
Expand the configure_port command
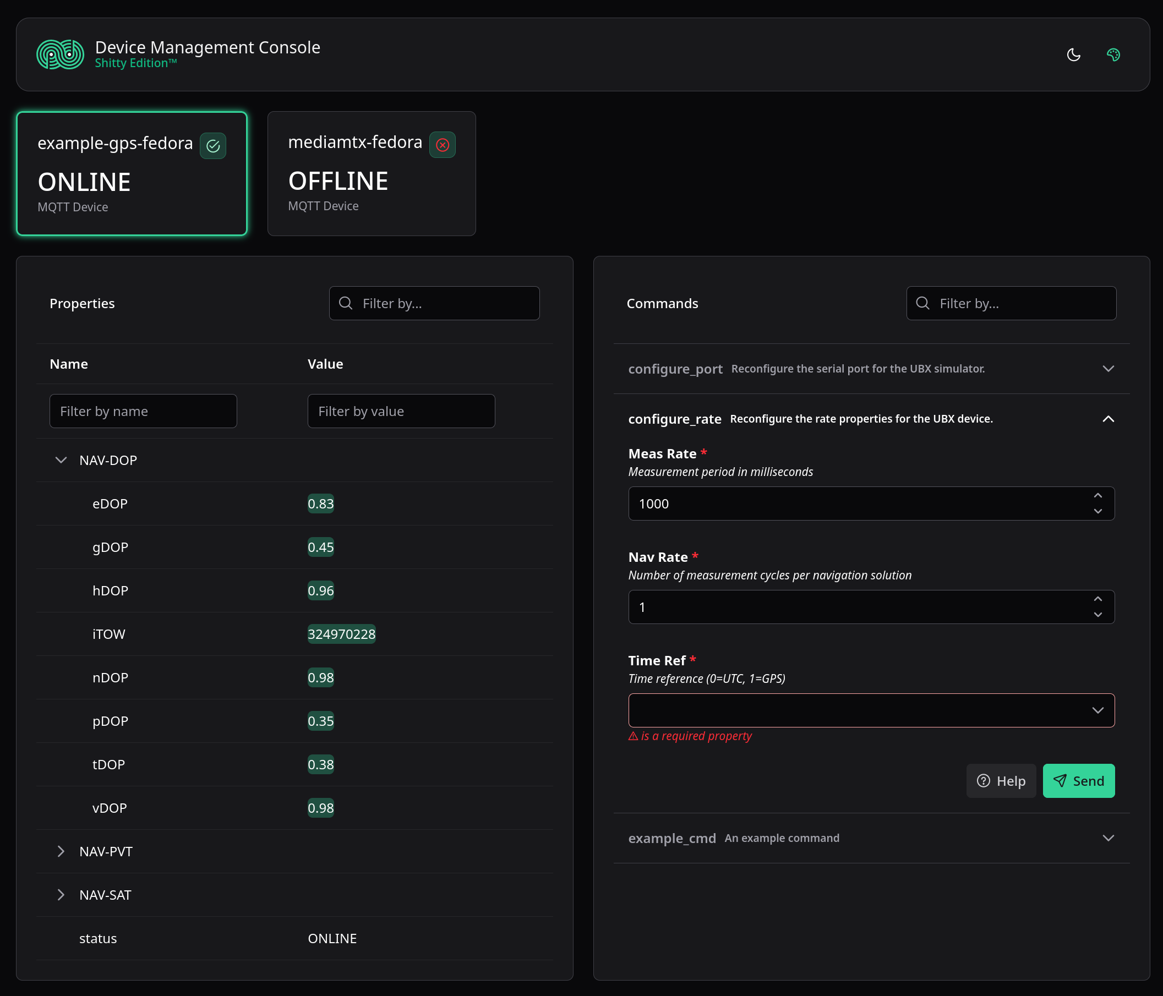(1107, 369)
